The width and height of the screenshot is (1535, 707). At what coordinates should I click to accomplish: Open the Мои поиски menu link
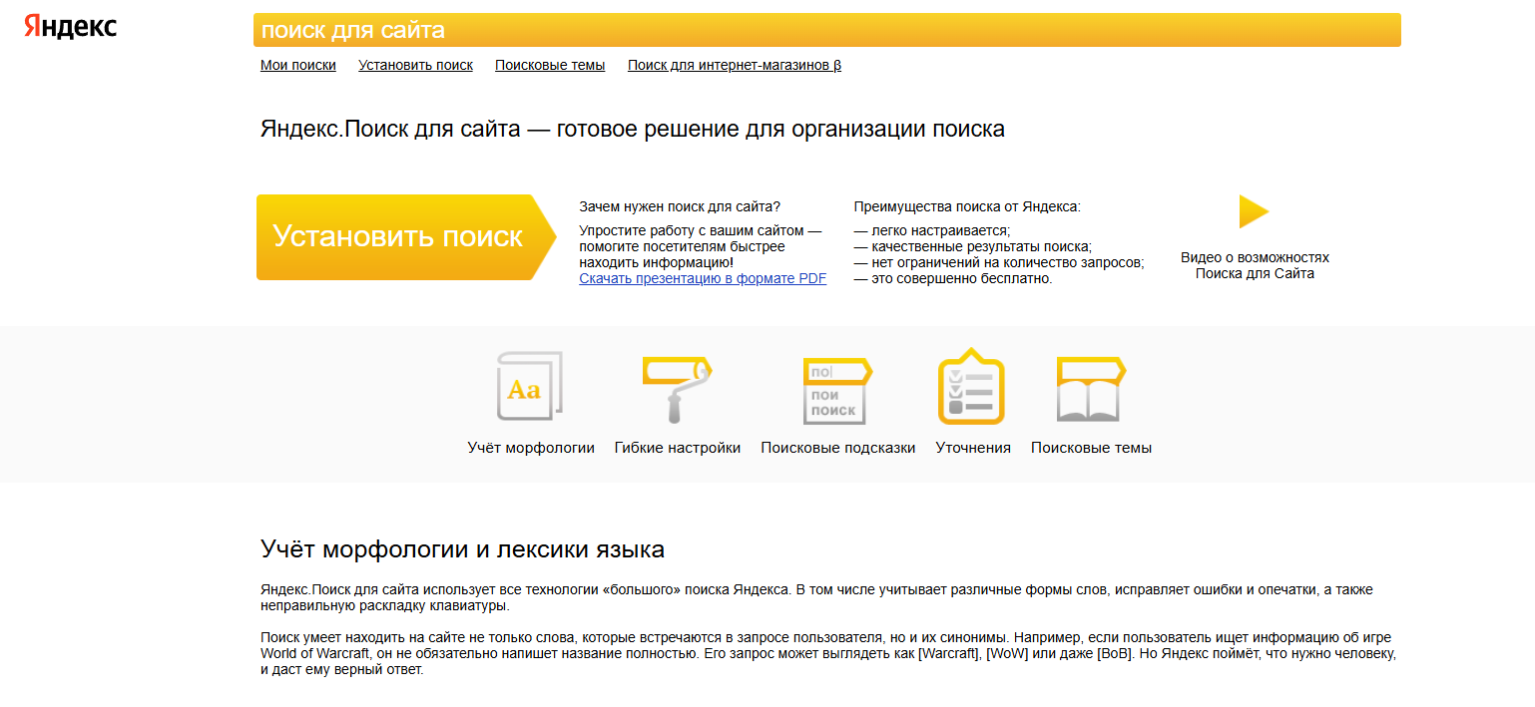coord(298,65)
